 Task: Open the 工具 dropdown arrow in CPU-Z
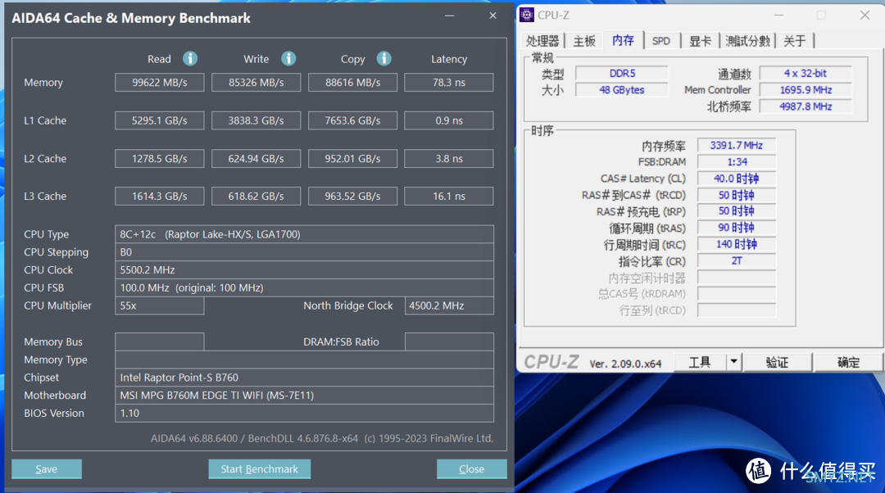click(x=733, y=362)
